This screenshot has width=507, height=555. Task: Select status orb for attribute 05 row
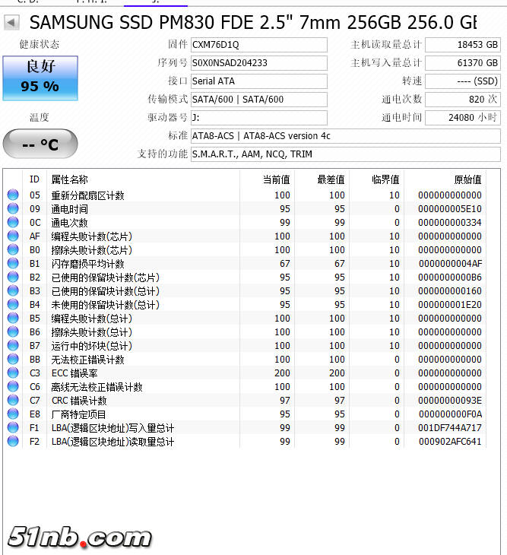click(13, 195)
